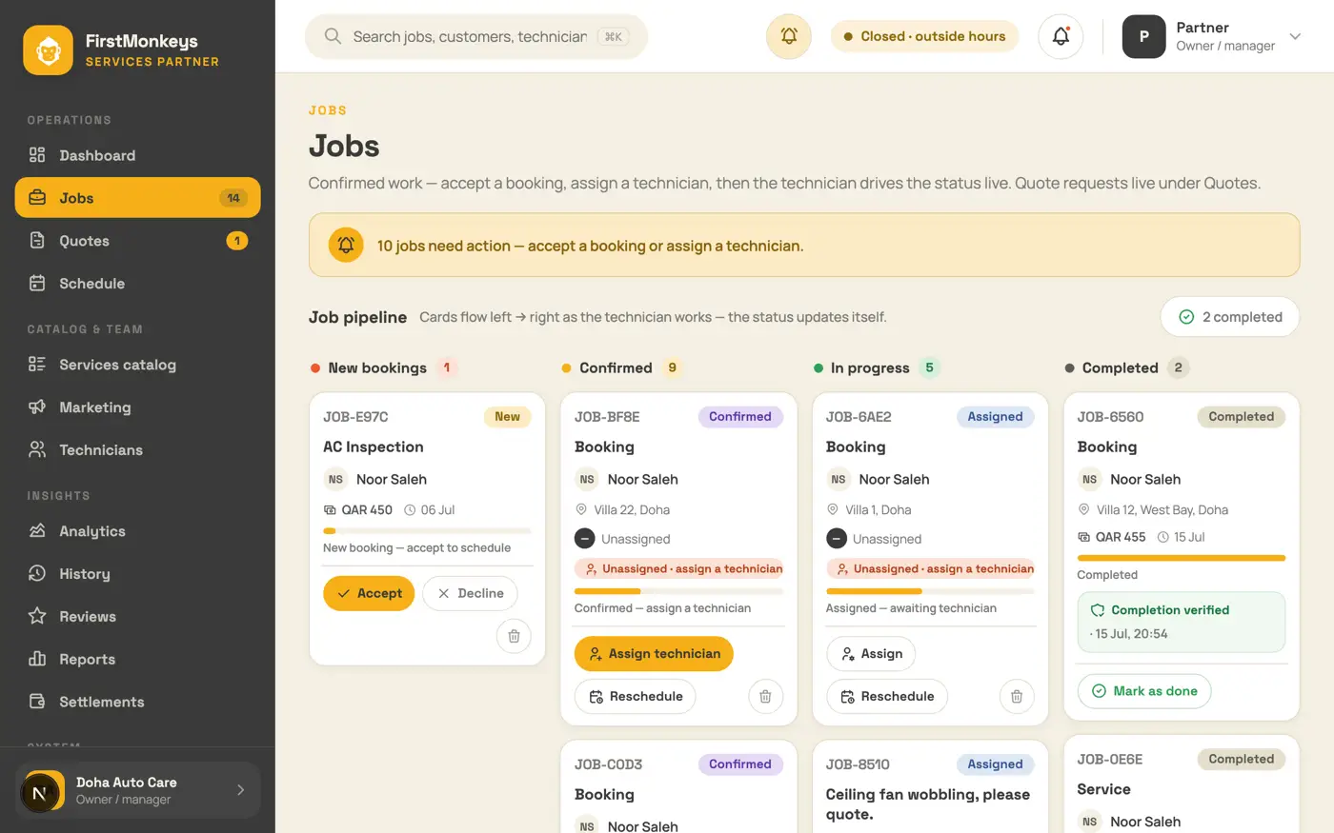The width and height of the screenshot is (1334, 833).
Task: Toggle the Closed outside hours status pill
Action: (x=924, y=36)
